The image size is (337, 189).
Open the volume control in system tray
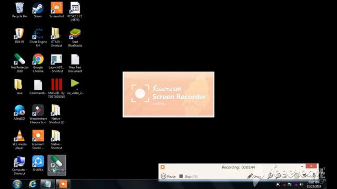[302, 184]
